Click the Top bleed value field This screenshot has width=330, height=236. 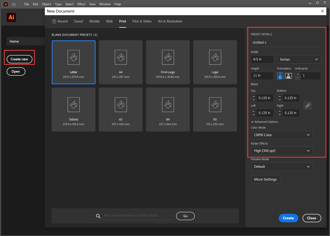265,98
